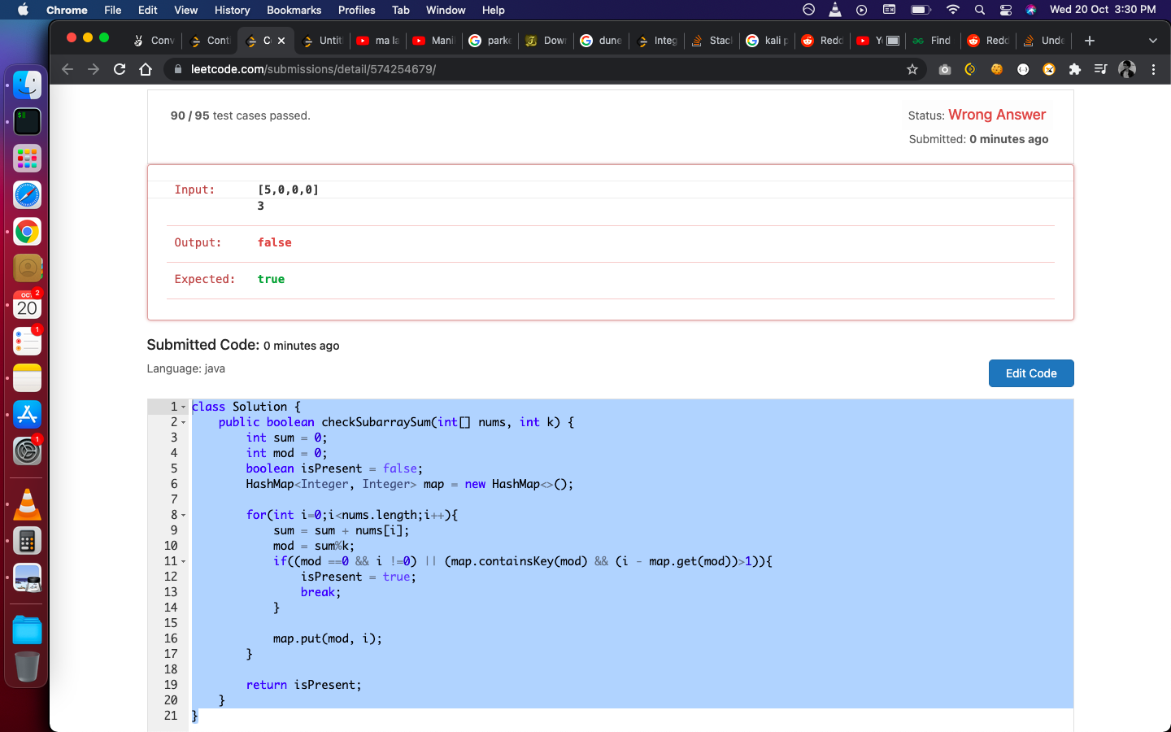Open the Extensions puzzle piece menu
1171x732 pixels.
[1075, 69]
